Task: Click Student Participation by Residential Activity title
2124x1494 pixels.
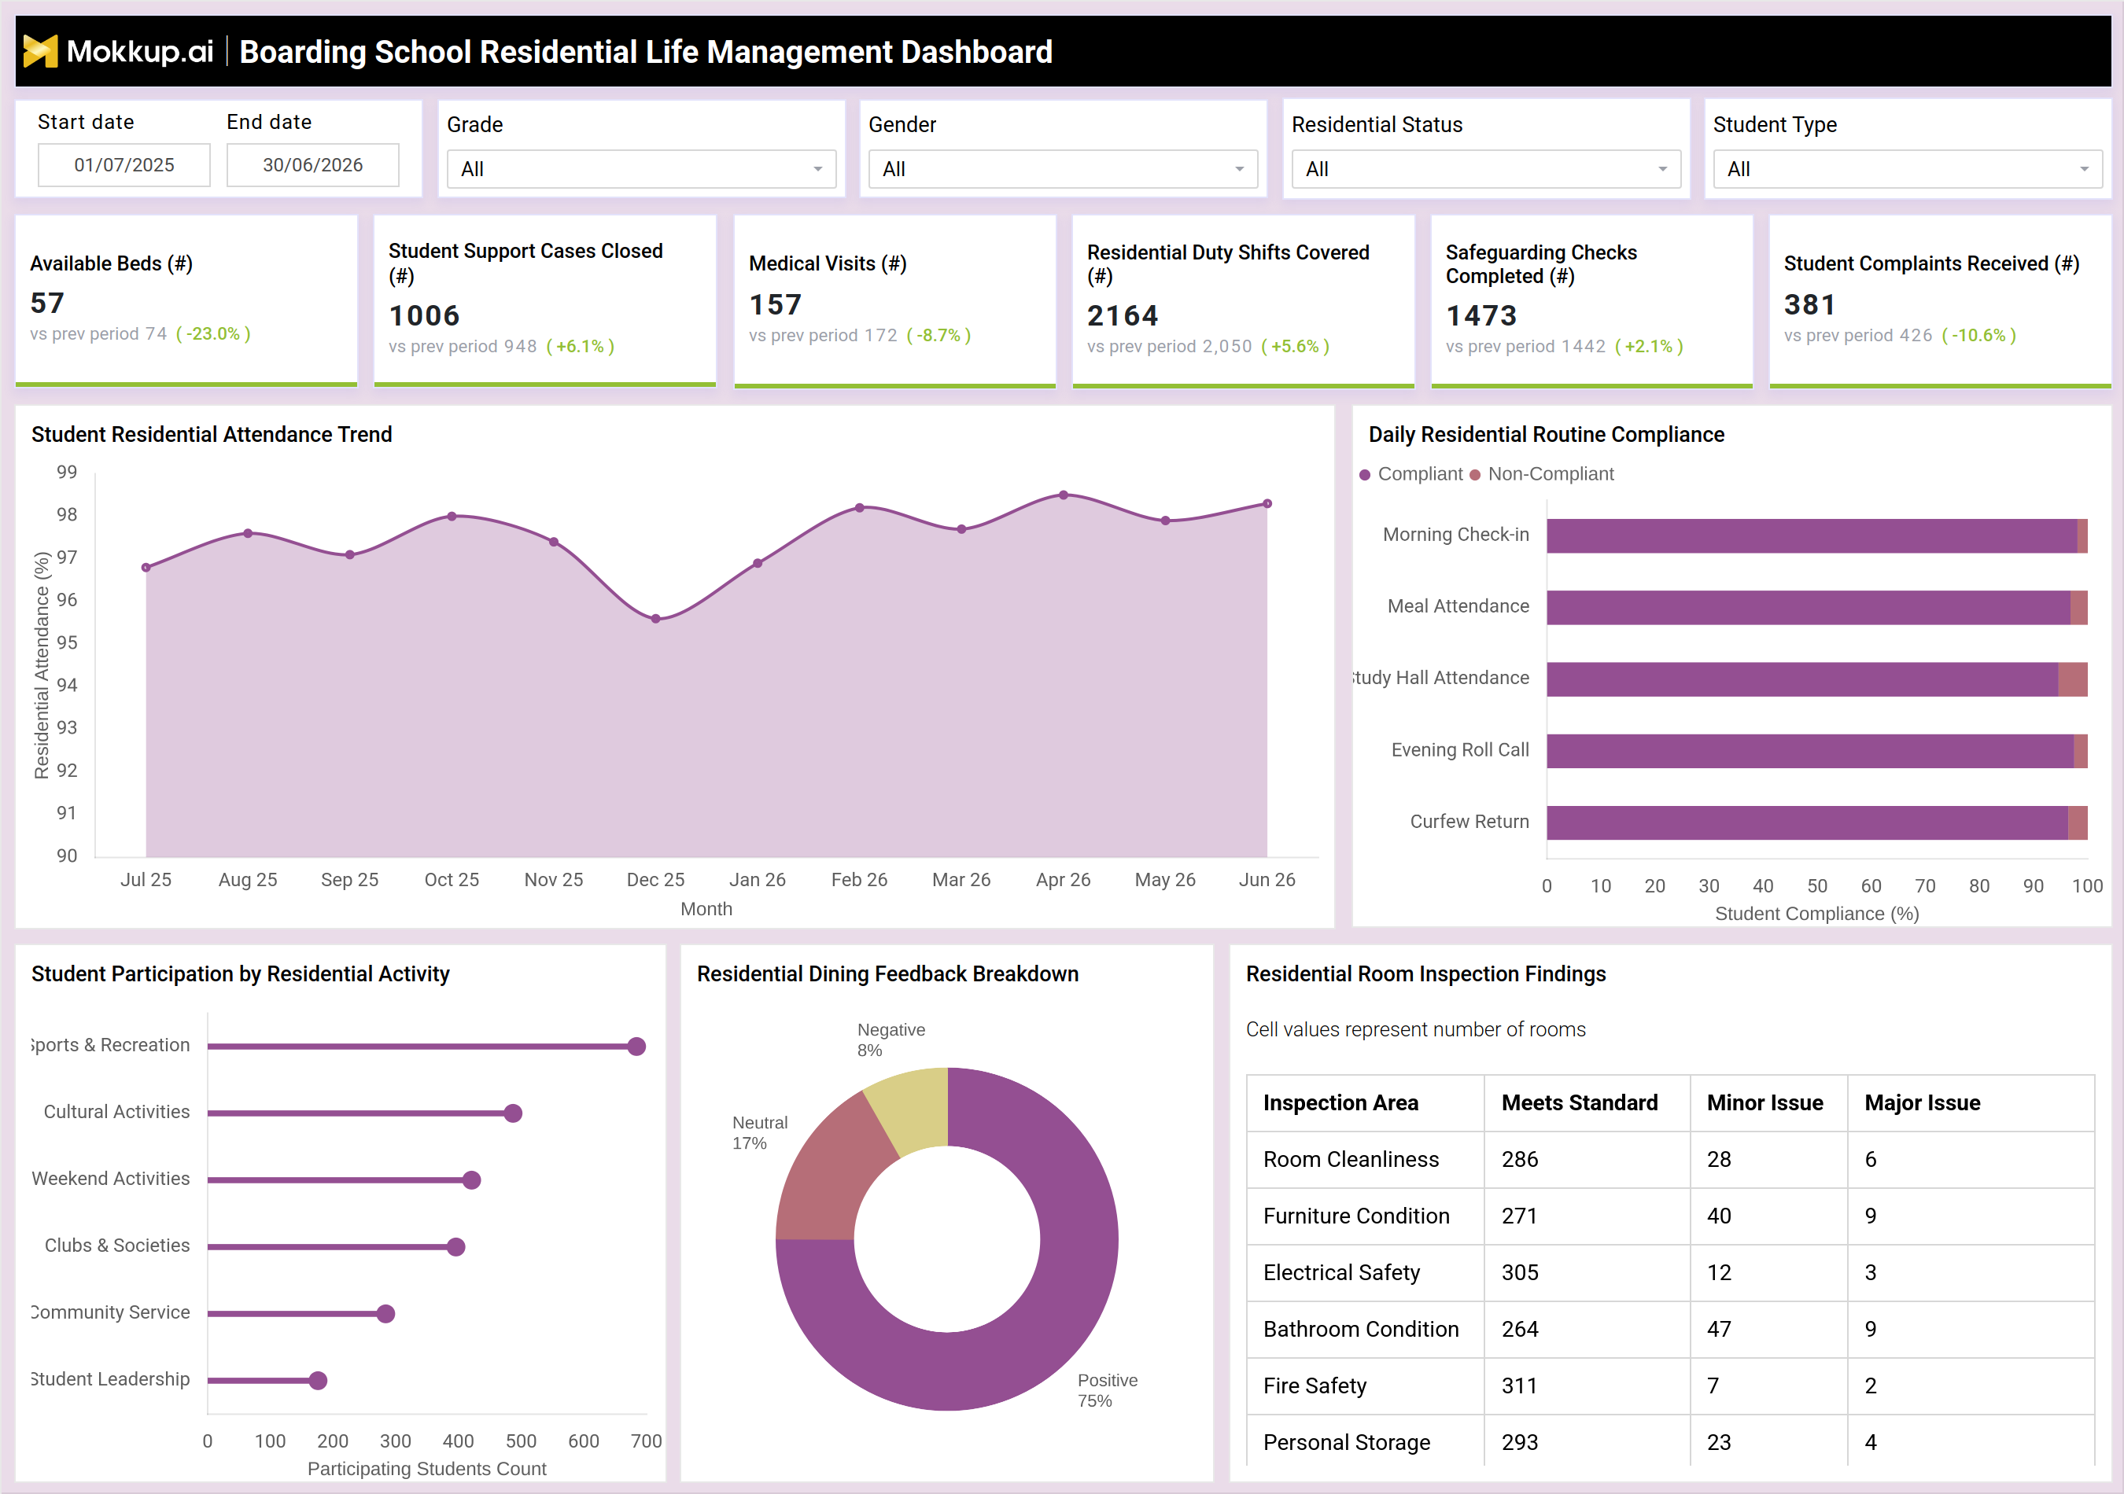Action: pyautogui.click(x=241, y=973)
